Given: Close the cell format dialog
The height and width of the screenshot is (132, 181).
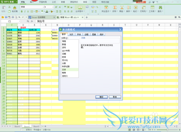Looking at the screenshot, I should [120, 30].
